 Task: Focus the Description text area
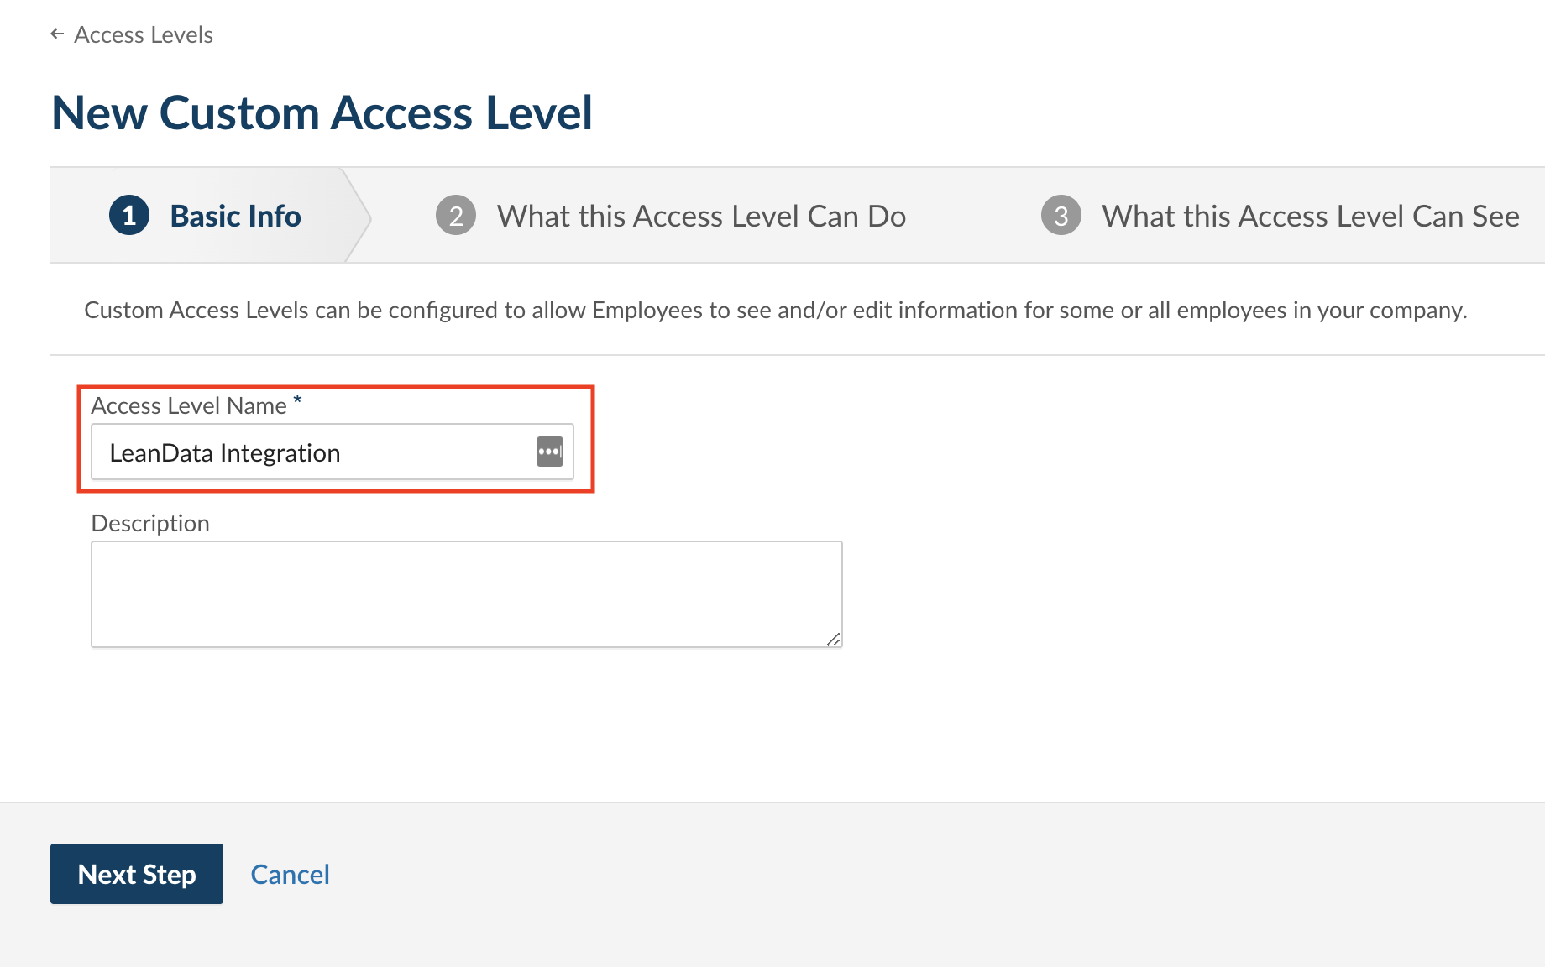point(466,593)
